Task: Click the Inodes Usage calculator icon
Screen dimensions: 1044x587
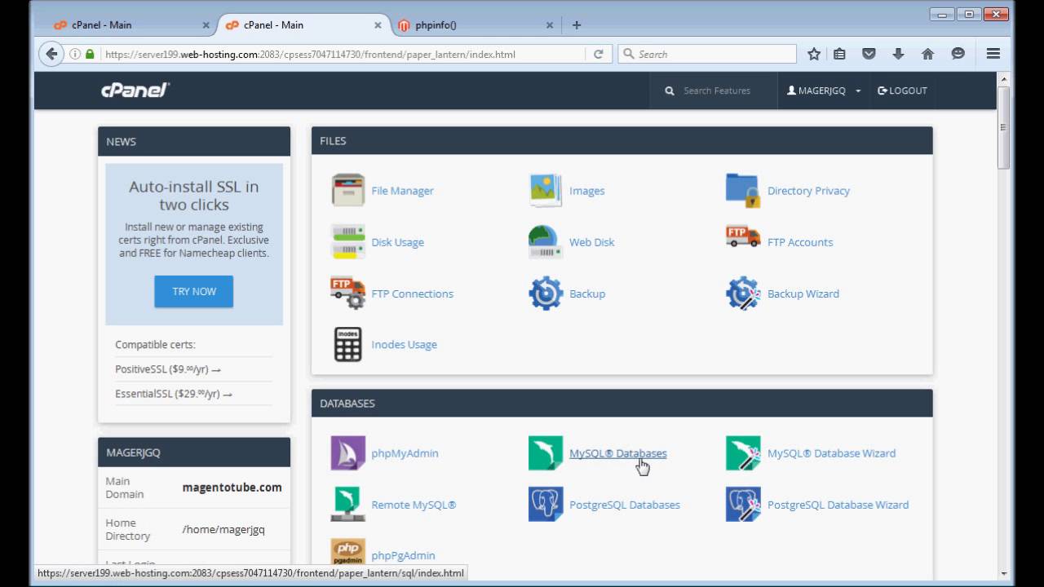Action: (348, 344)
